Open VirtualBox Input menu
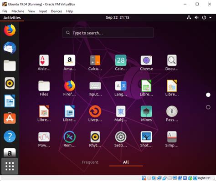This screenshot has width=216, height=181. click(43, 11)
